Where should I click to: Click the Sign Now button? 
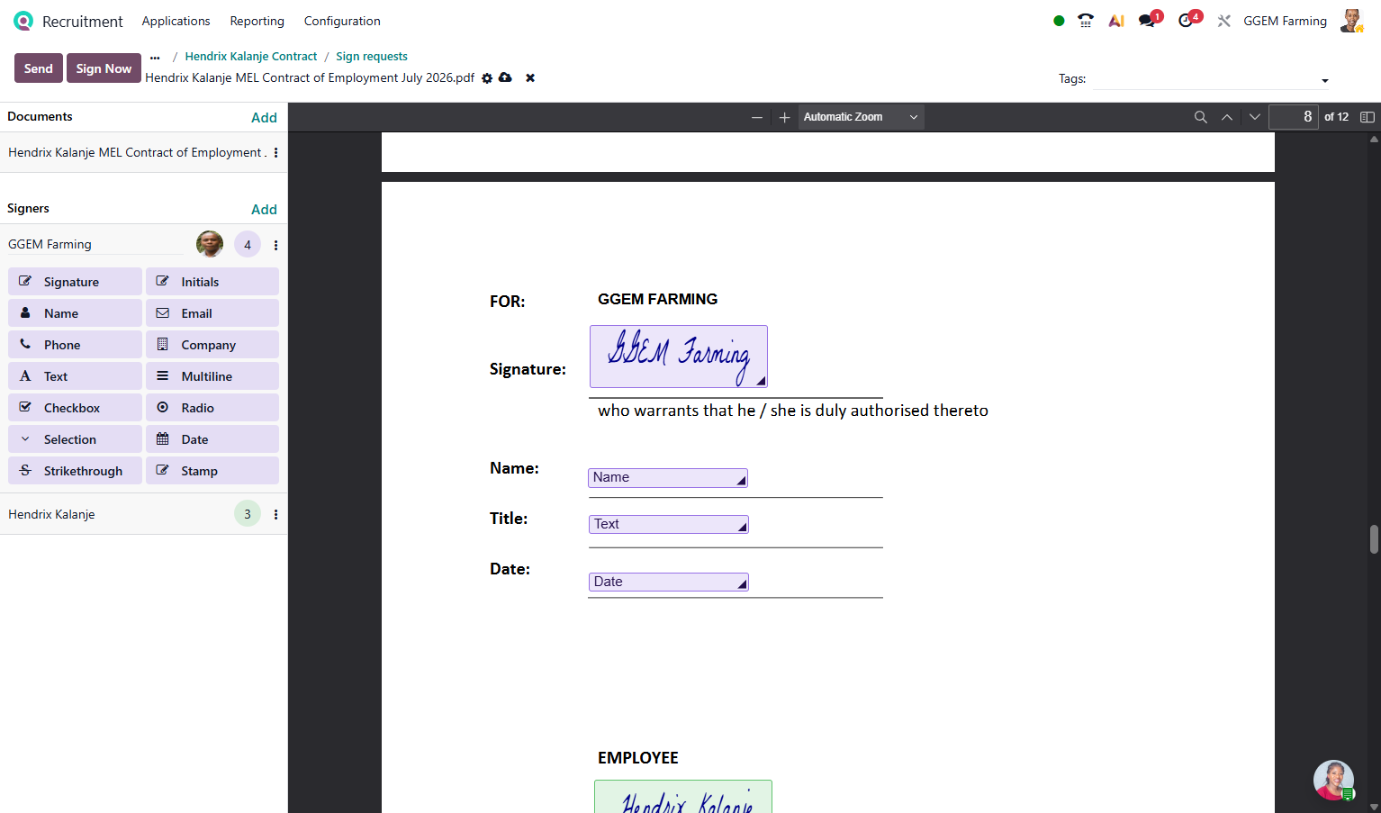pyautogui.click(x=104, y=68)
